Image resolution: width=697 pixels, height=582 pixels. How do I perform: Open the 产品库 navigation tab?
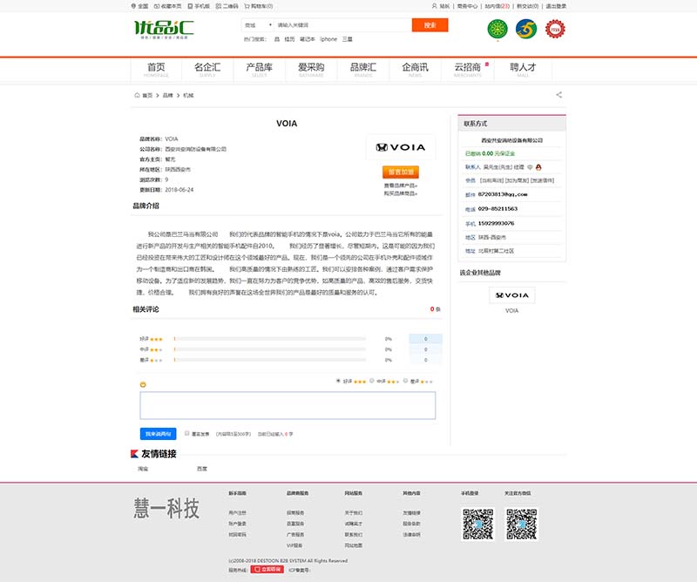pos(259,70)
